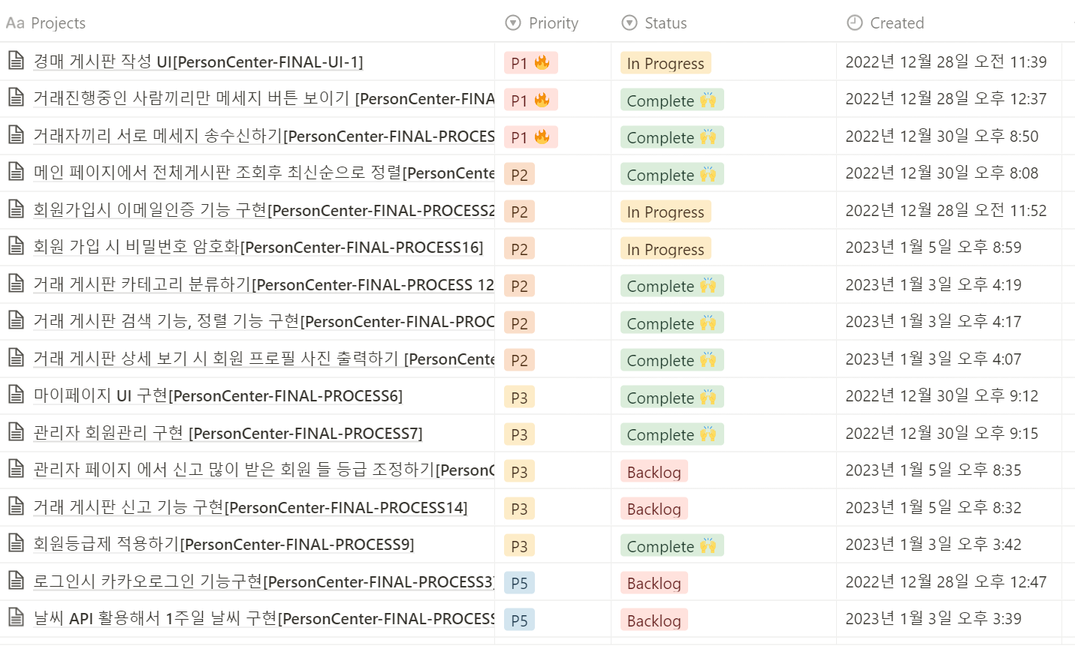Click the filter funnel icon on the Priority column
This screenshot has height=646, width=1075.
click(512, 23)
